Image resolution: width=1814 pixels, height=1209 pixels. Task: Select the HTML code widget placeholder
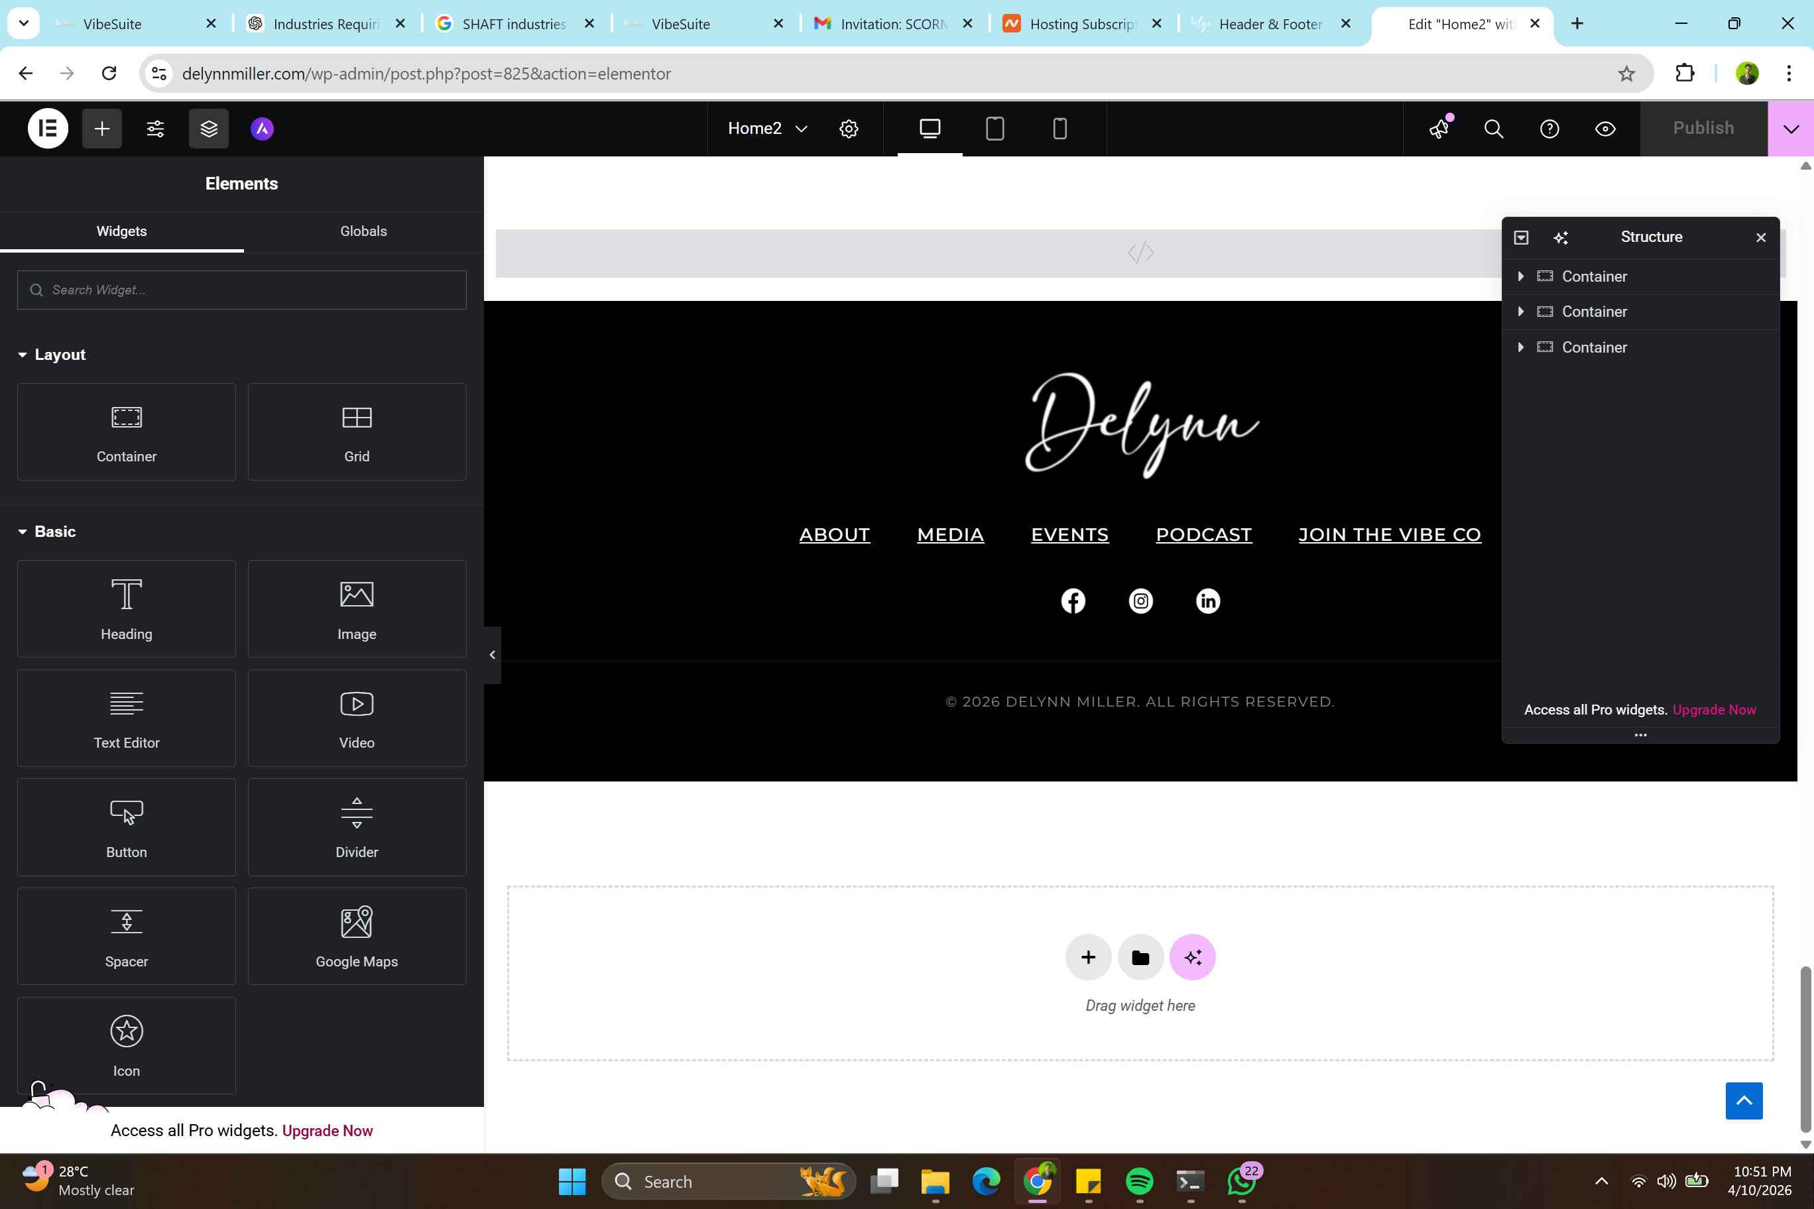1140,253
